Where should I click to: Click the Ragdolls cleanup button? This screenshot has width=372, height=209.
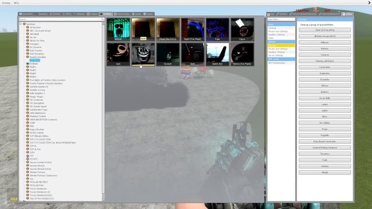pos(325,135)
